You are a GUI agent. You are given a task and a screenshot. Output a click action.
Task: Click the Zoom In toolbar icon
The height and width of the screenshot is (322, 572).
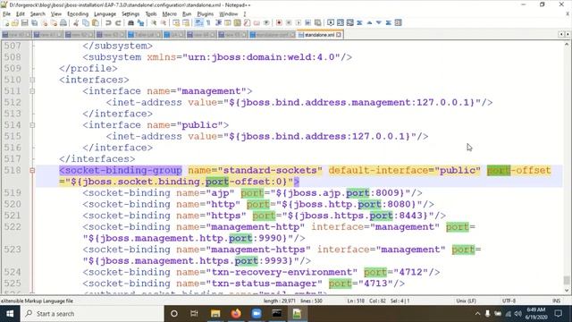[x=154, y=22]
